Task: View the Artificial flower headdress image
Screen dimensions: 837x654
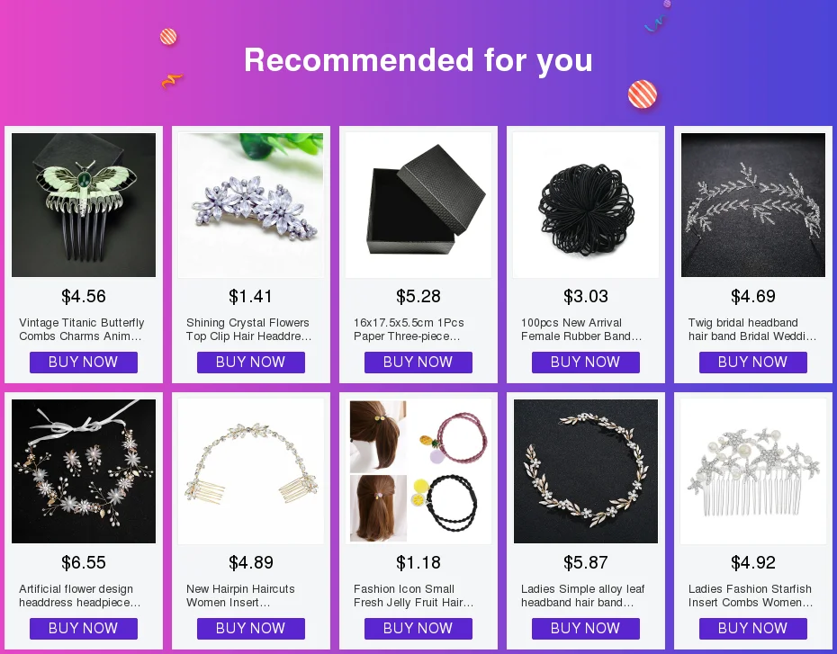Action: click(x=84, y=471)
